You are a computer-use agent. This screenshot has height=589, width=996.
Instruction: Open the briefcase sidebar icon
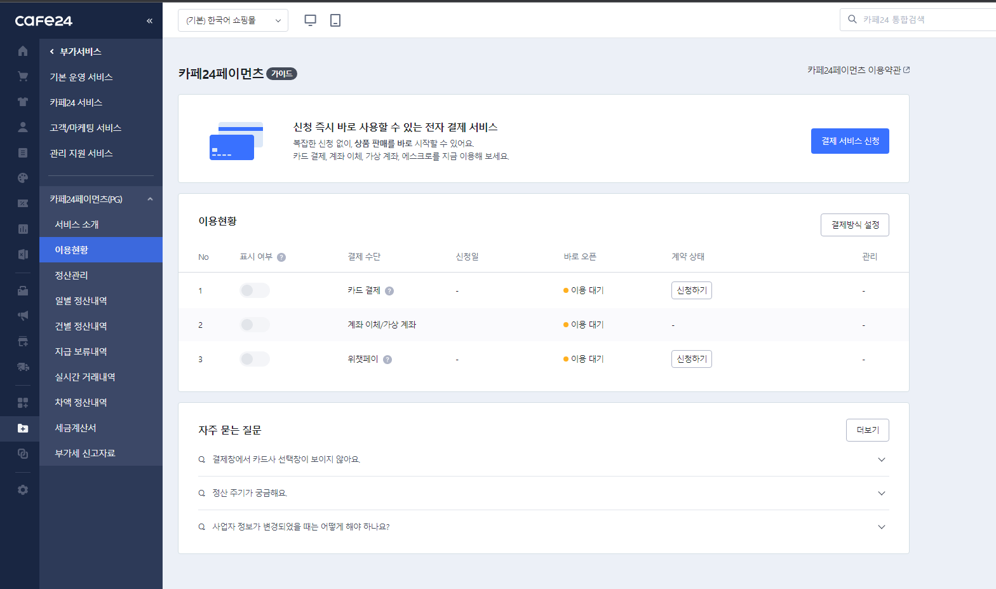coord(23,290)
